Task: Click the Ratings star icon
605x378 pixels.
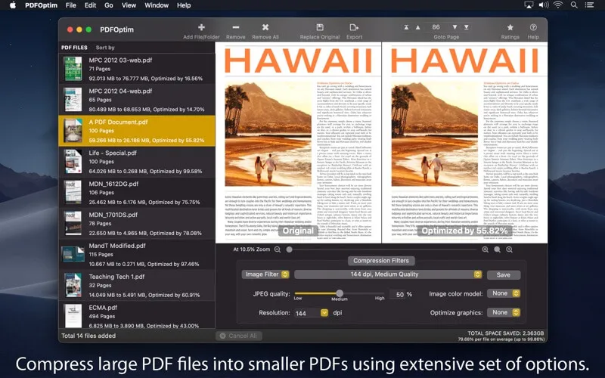Action: (510, 27)
